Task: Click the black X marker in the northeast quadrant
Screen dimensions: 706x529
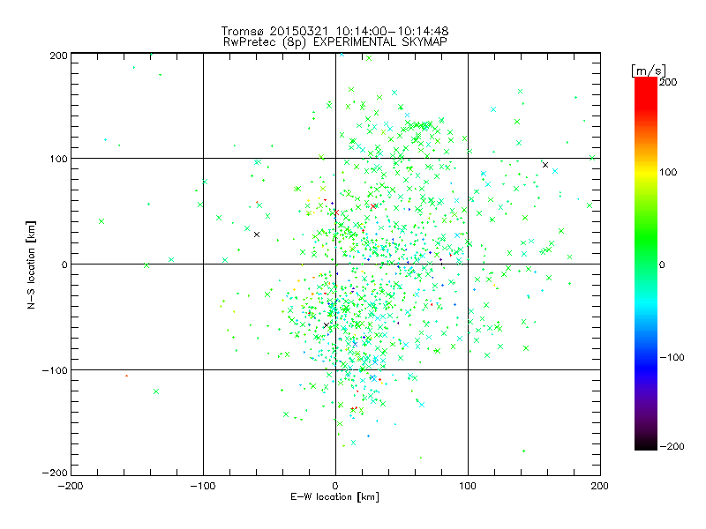Action: point(545,165)
